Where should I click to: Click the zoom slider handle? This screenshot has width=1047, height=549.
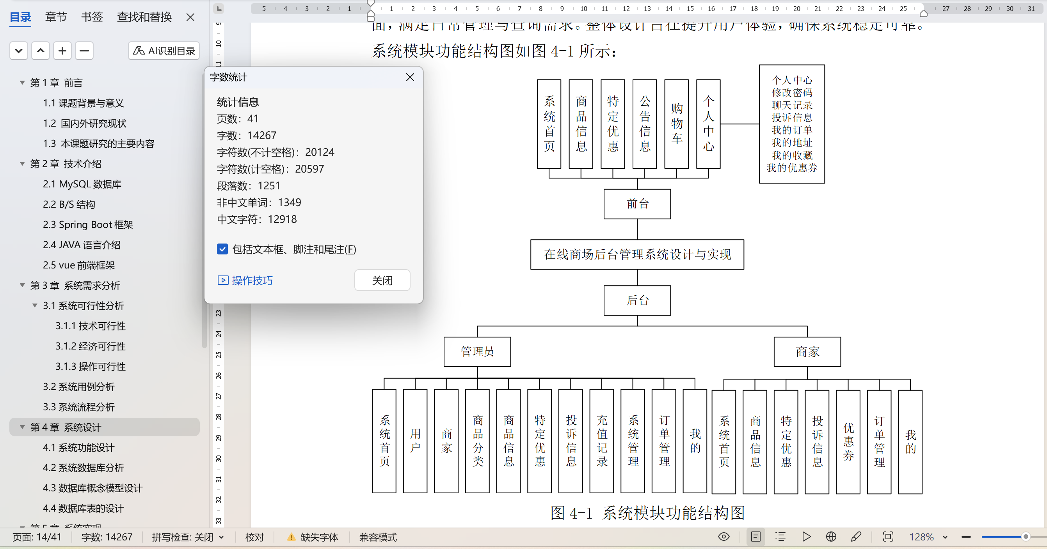(1026, 537)
